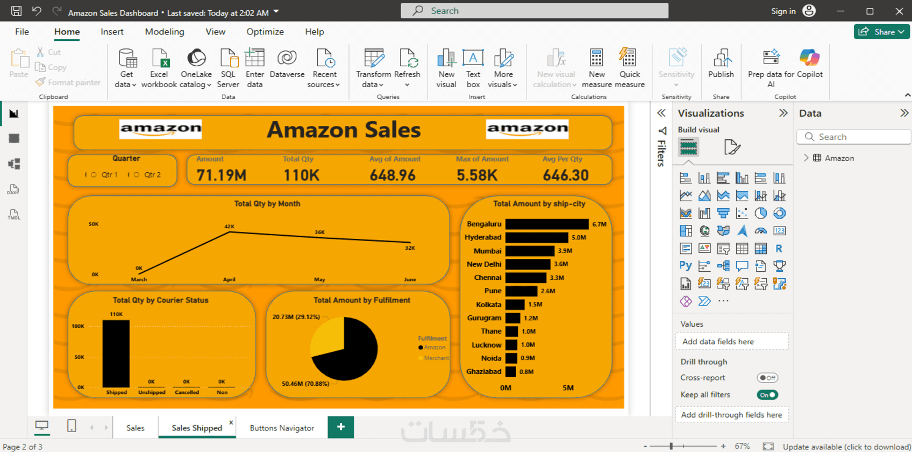Open the Refresh dropdown arrow
This screenshot has width=912, height=452.
tap(407, 85)
